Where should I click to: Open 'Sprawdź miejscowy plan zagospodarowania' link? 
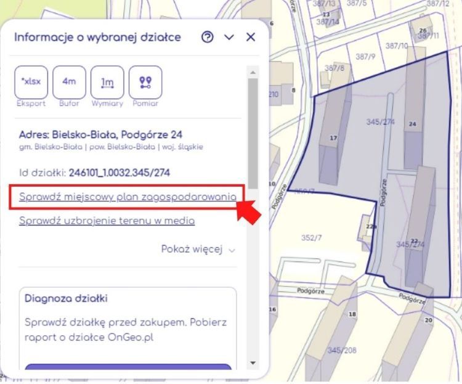coord(128,197)
